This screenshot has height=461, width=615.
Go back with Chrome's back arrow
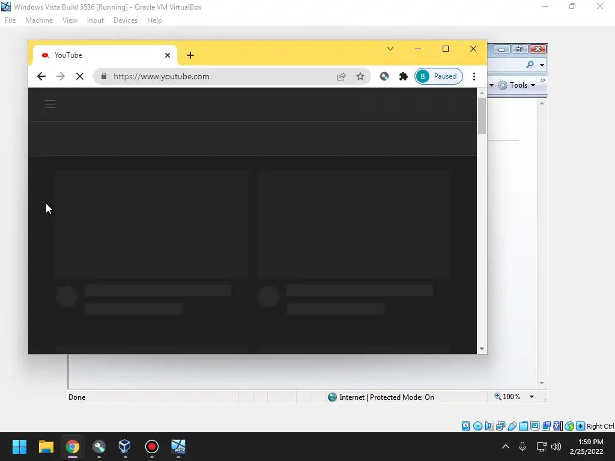click(x=41, y=76)
